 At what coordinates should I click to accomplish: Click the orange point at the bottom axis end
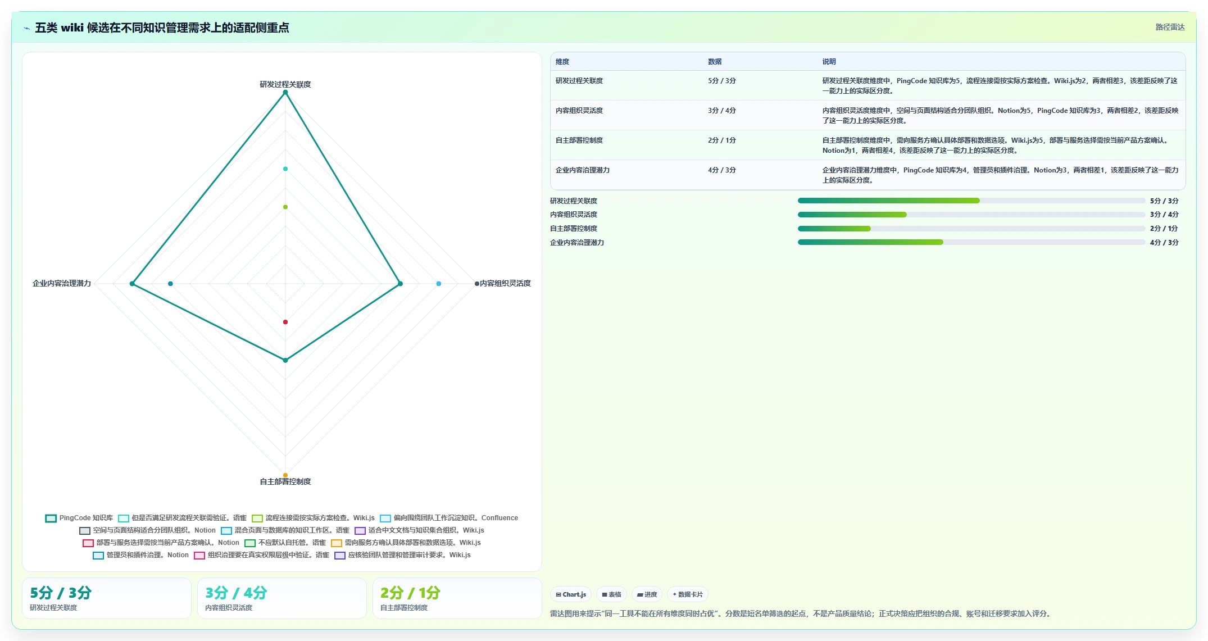(285, 475)
